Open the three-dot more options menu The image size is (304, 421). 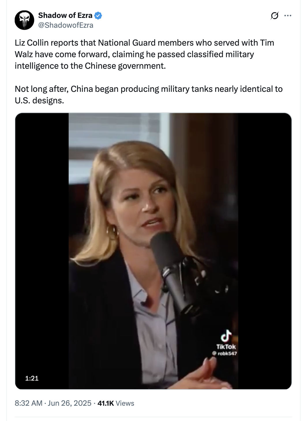coord(288,16)
